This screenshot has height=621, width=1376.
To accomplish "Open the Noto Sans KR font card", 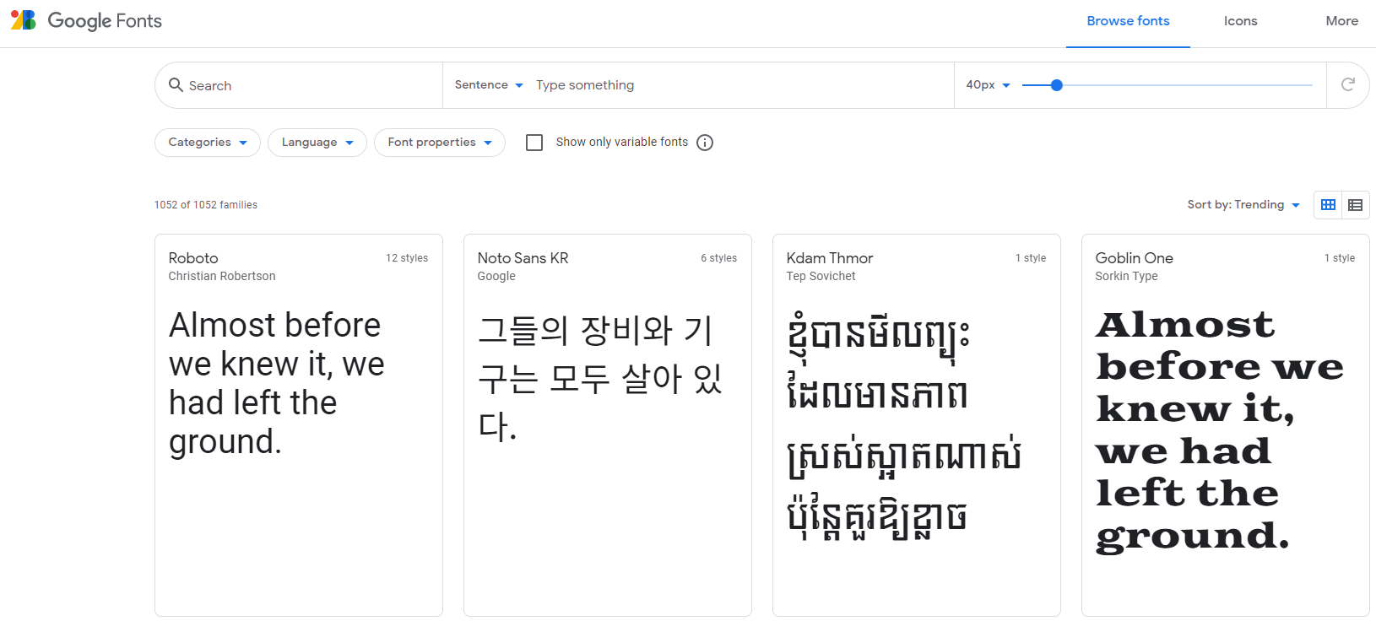I will click(608, 425).
